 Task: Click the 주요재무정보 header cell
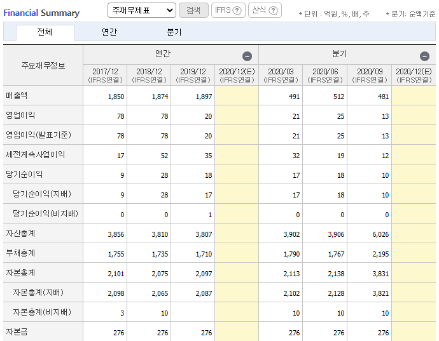pyautogui.click(x=43, y=65)
